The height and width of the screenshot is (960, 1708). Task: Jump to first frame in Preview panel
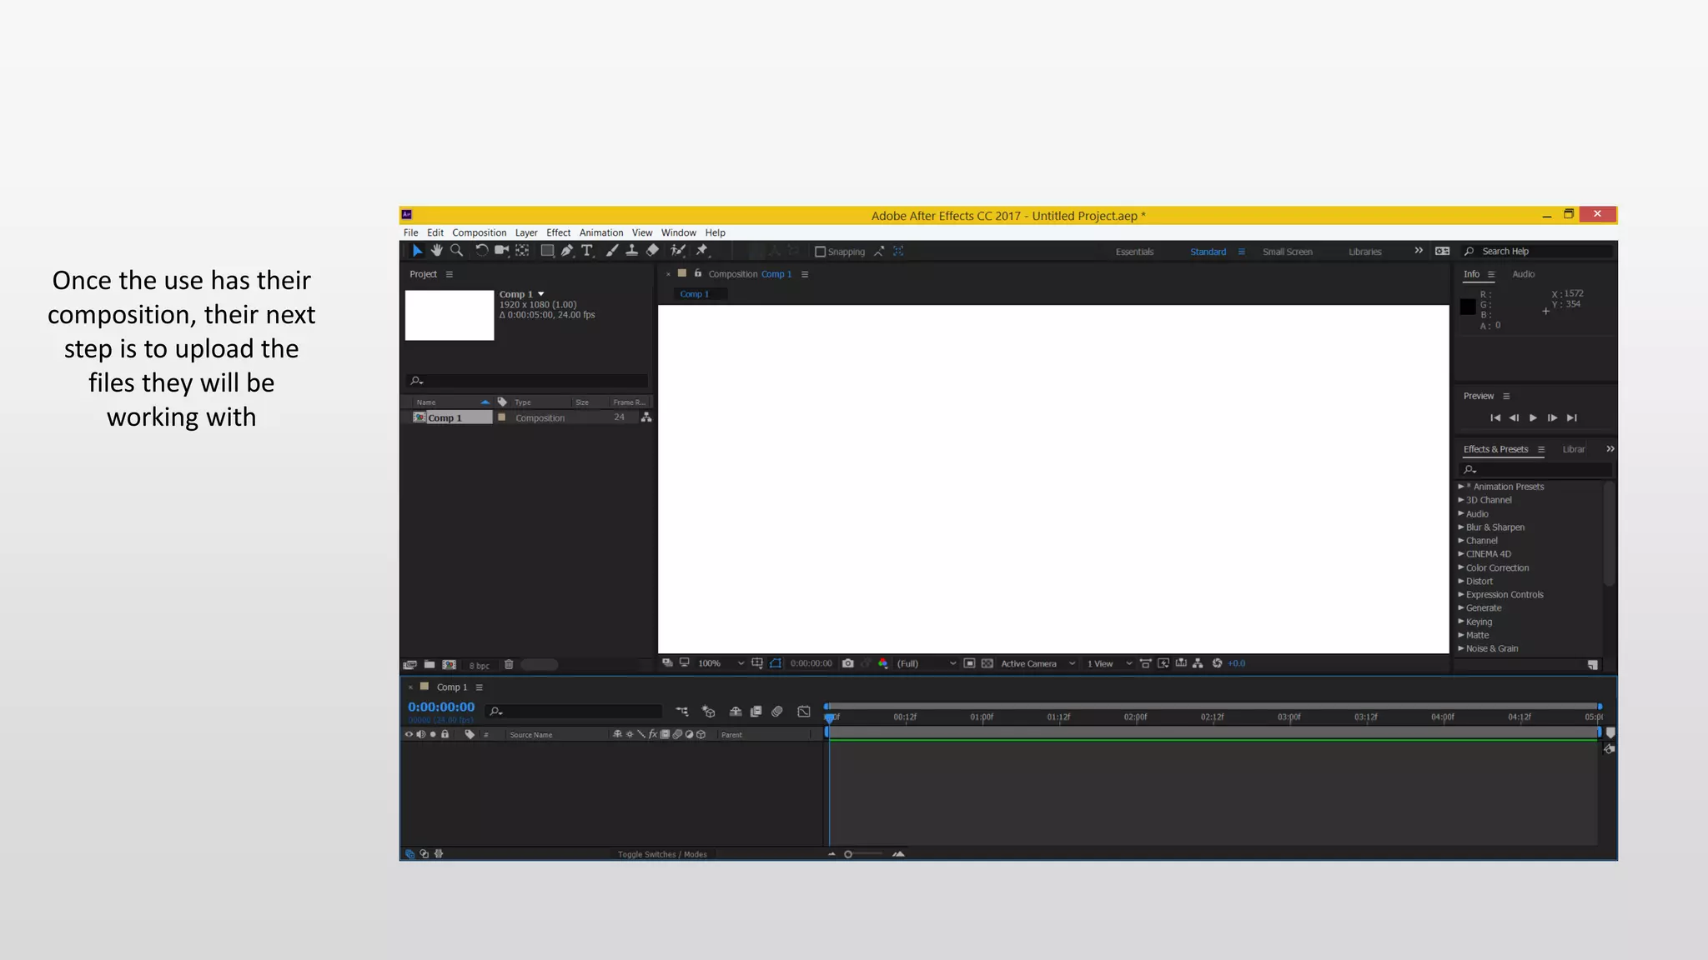click(x=1495, y=418)
